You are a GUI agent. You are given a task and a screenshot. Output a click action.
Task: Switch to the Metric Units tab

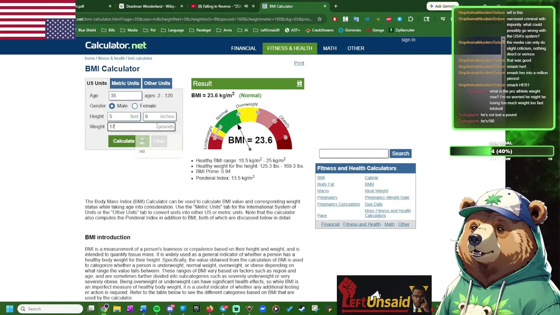point(125,83)
